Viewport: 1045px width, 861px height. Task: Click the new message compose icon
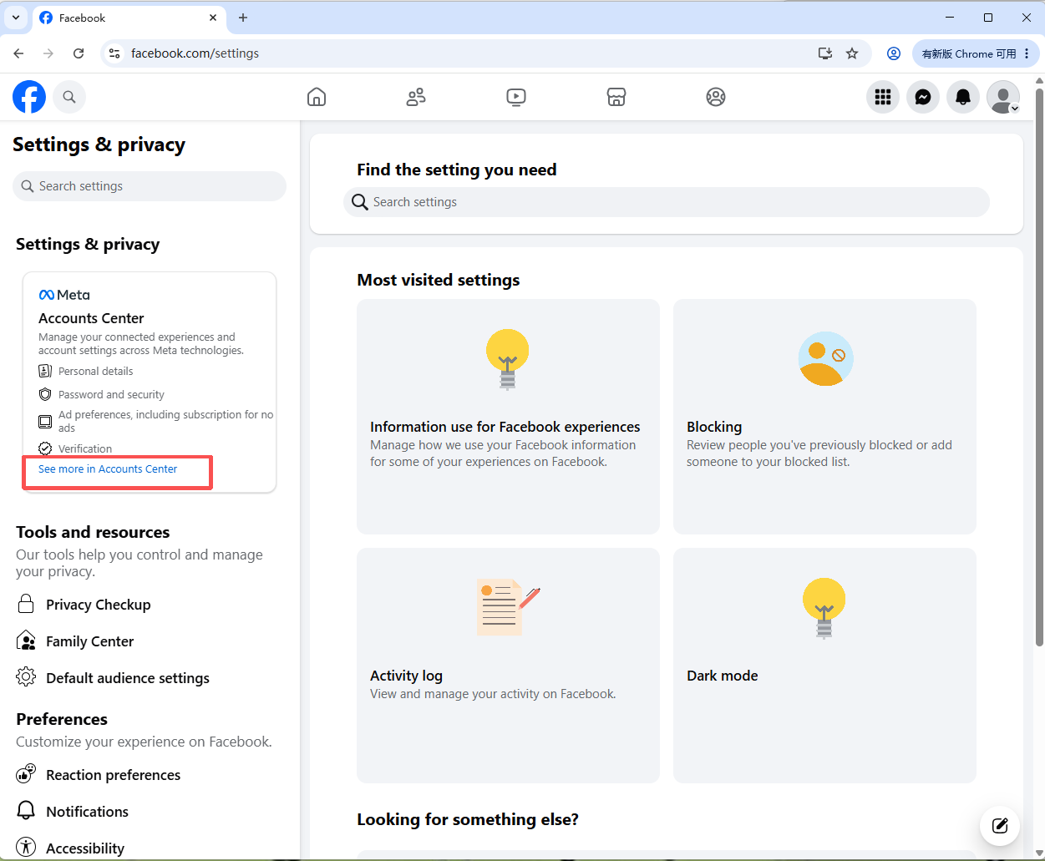pyautogui.click(x=1000, y=826)
